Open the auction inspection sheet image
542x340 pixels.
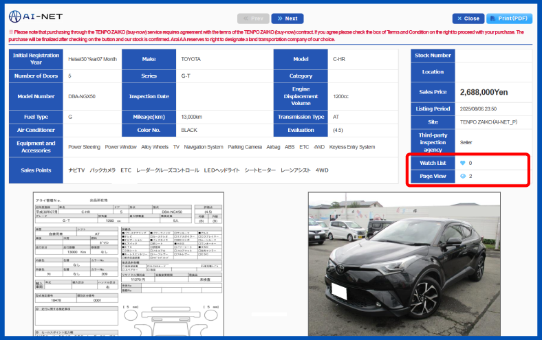[x=129, y=264]
